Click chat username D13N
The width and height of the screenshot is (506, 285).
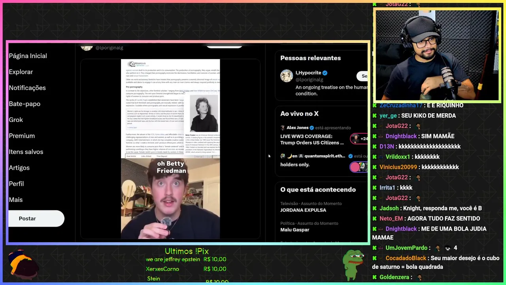[x=387, y=146]
